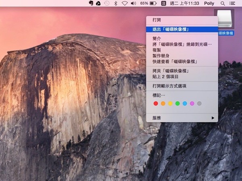The height and width of the screenshot is (181, 242).
Task: Open the Time Machine status icon
Action: pos(106,3)
